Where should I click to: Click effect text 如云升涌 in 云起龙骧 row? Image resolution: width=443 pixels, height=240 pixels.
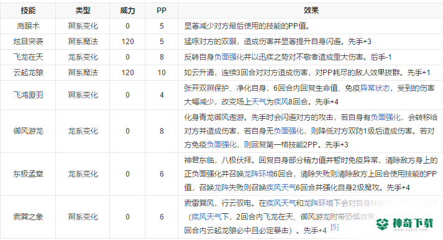coord(199,73)
